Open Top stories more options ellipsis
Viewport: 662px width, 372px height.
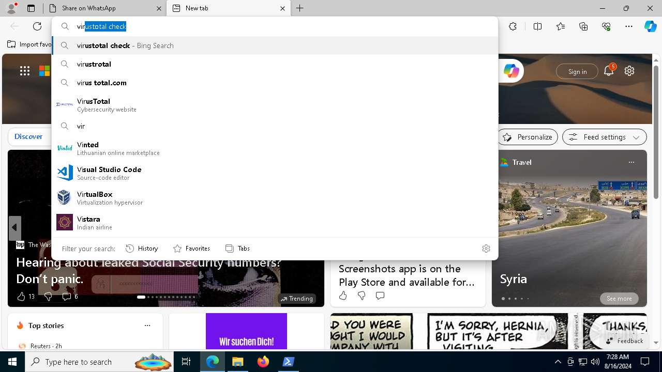147,326
